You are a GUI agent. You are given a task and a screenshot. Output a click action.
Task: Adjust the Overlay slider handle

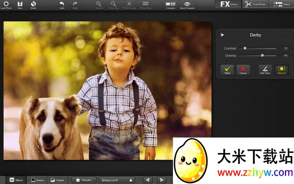[x=262, y=55]
